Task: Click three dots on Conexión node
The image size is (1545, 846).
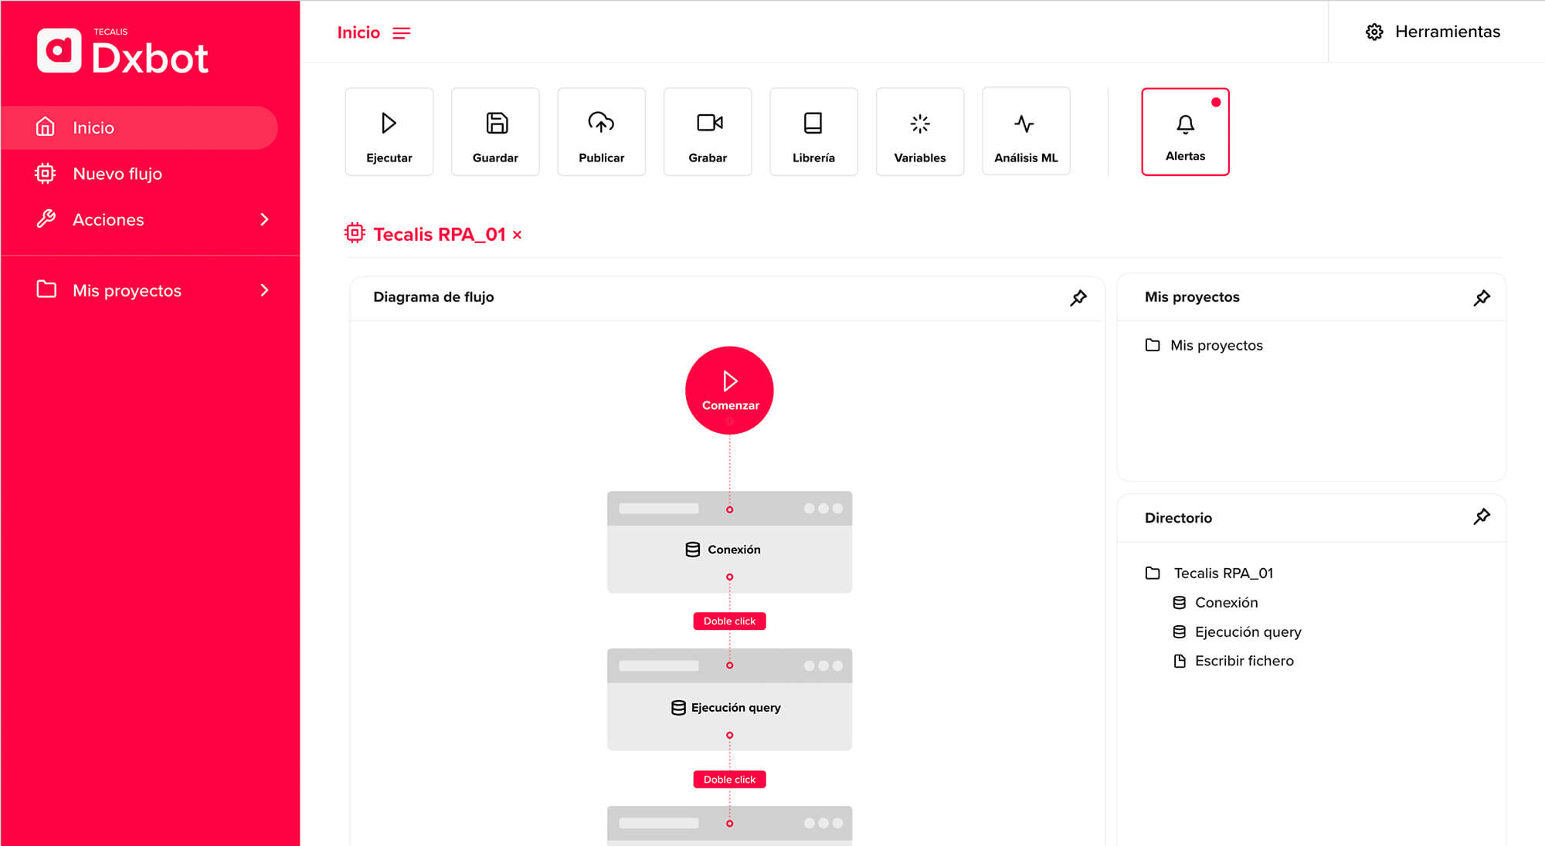Action: click(x=823, y=509)
